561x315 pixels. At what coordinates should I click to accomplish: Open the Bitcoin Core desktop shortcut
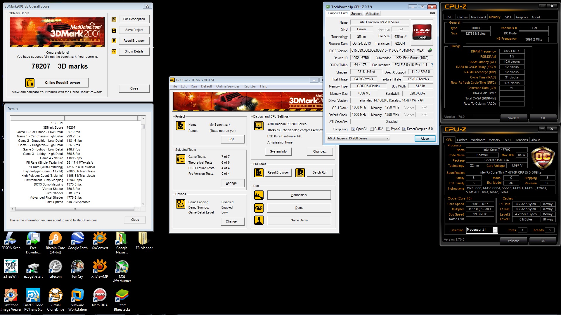tap(55, 243)
